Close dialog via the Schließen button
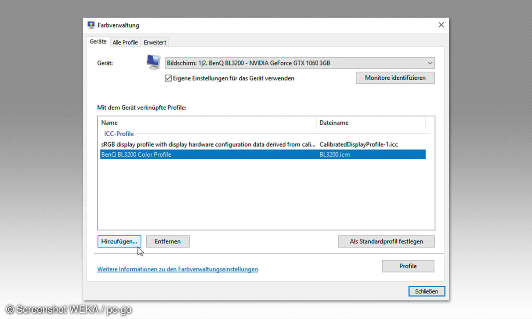 tap(427, 291)
